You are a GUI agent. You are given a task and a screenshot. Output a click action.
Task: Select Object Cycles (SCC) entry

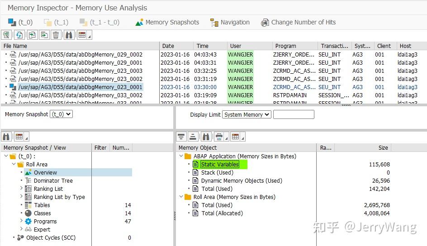pos(51,238)
